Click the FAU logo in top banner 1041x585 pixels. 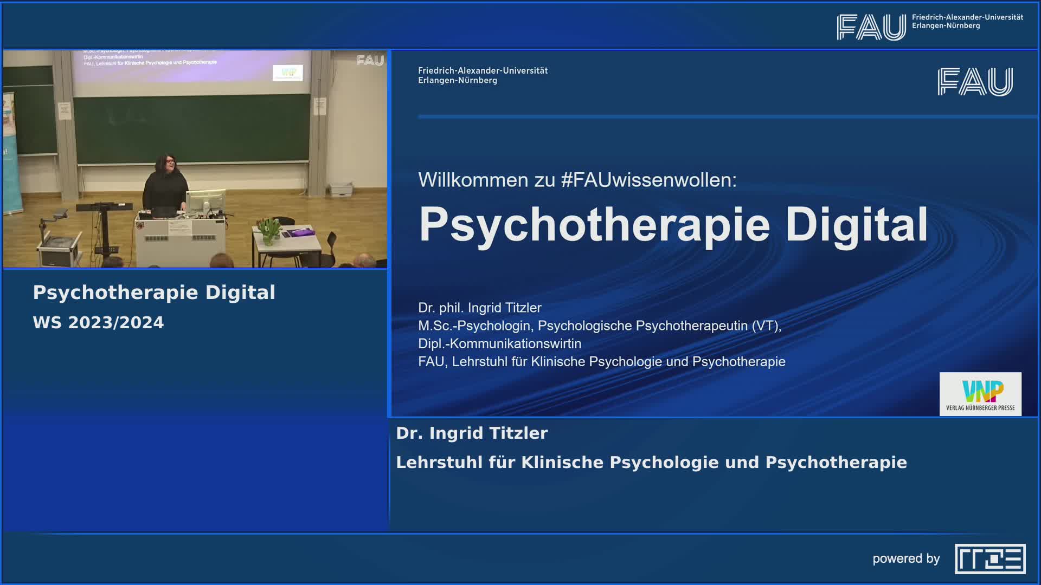(871, 27)
